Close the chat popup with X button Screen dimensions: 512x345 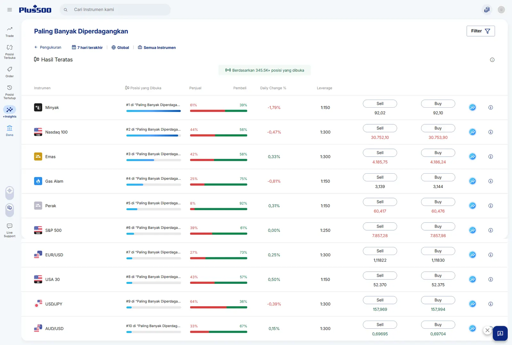(x=487, y=330)
